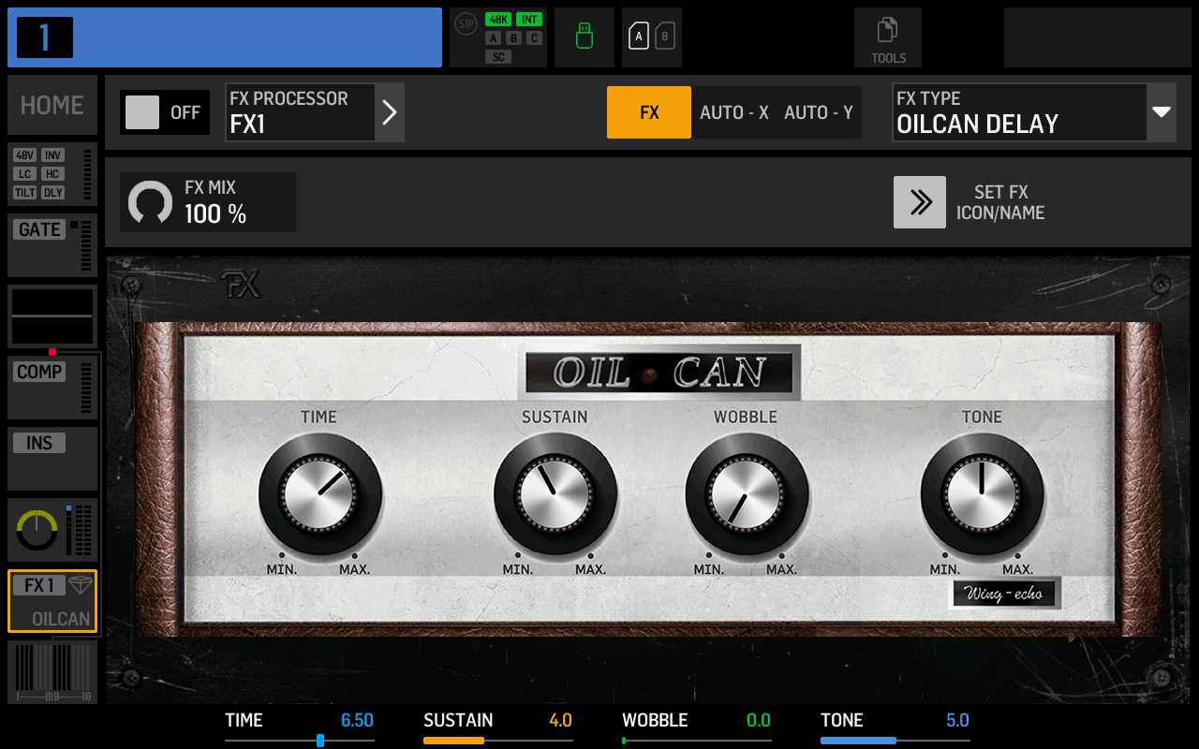Image resolution: width=1199 pixels, height=749 pixels.
Task: Switch to the AUTO - Y tab
Action: pos(819,112)
